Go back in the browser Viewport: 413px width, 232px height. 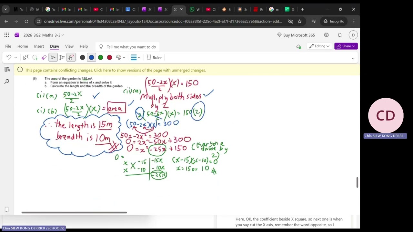click(x=6, y=21)
